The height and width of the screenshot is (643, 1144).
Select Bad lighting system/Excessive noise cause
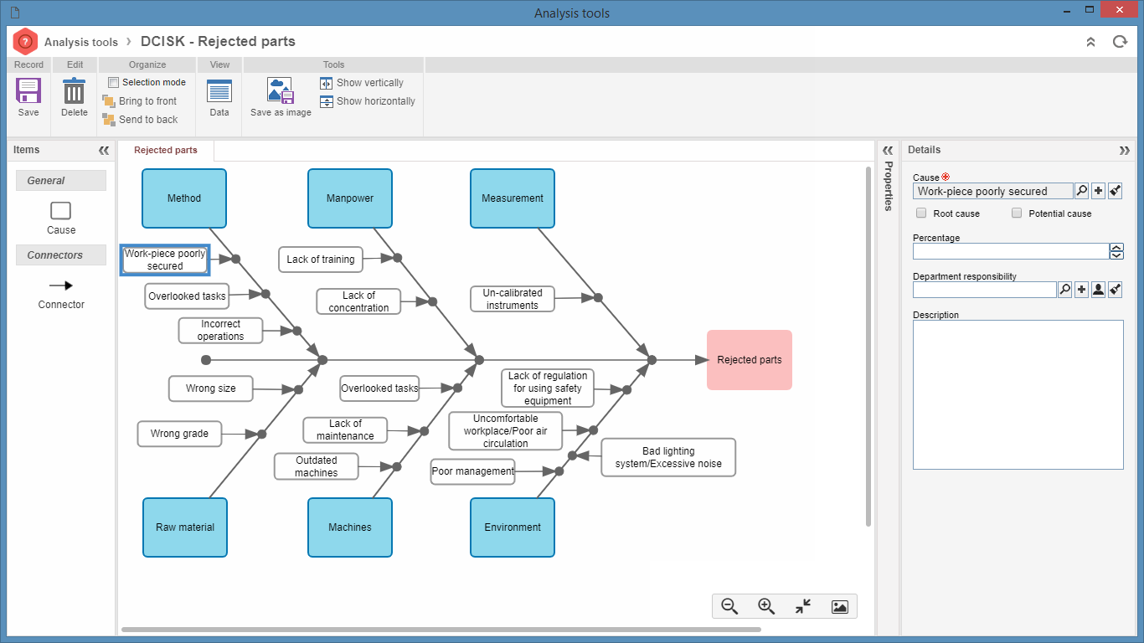(668, 457)
